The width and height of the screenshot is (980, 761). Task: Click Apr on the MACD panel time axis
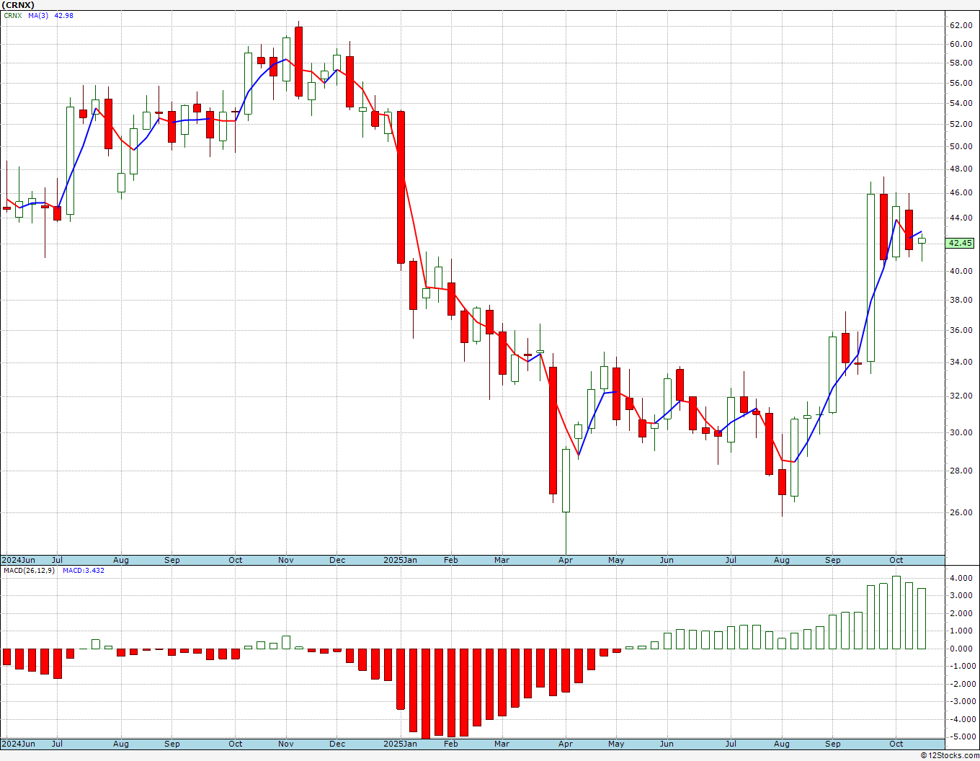click(x=566, y=744)
